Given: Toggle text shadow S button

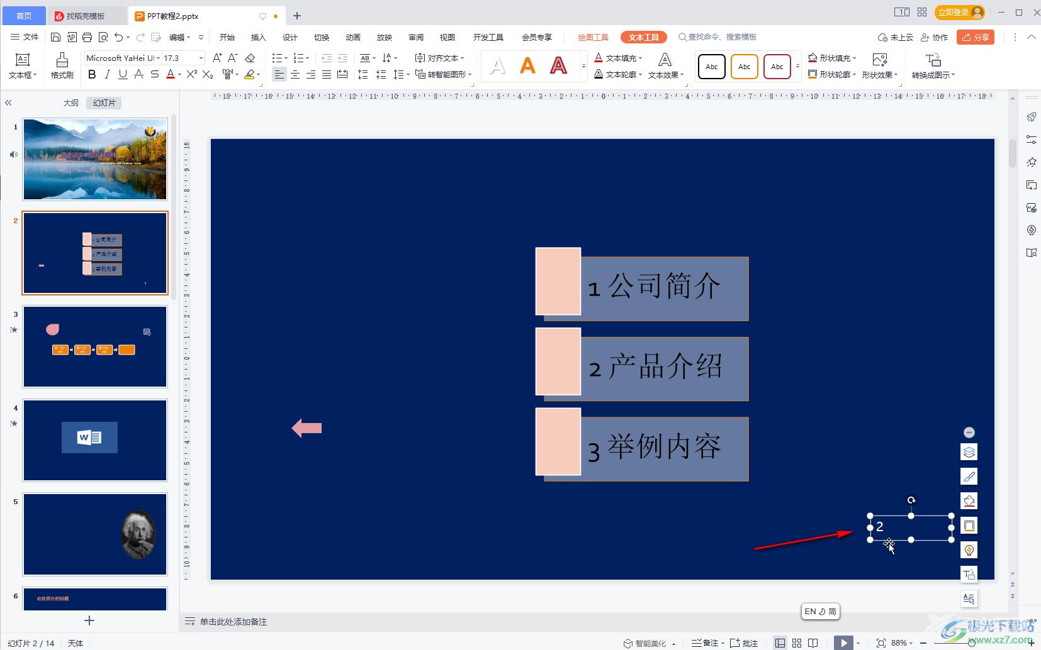Looking at the screenshot, I should point(154,74).
